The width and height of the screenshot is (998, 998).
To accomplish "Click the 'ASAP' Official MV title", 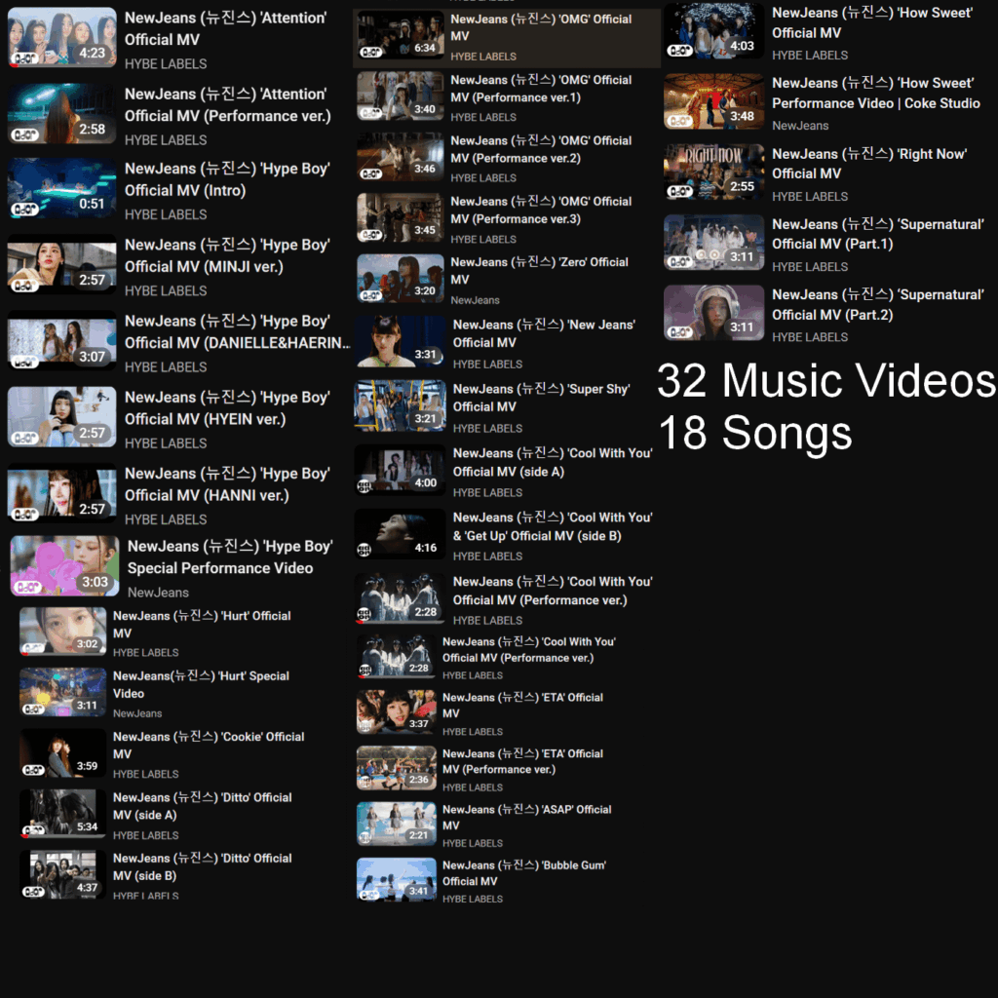I will tap(527, 818).
